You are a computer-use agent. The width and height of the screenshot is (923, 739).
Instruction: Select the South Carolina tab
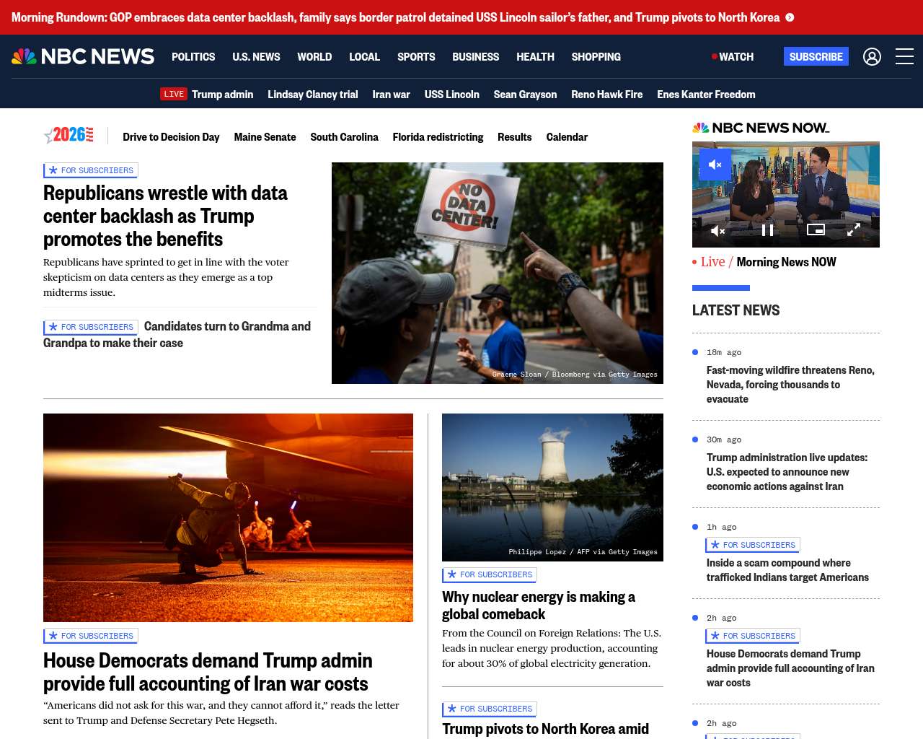(344, 136)
